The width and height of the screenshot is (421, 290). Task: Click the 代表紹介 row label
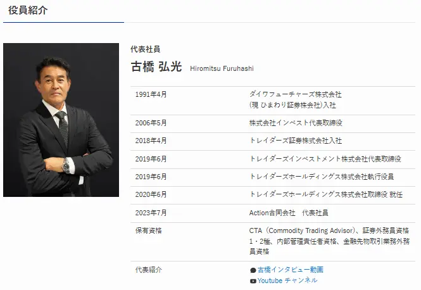click(x=149, y=270)
